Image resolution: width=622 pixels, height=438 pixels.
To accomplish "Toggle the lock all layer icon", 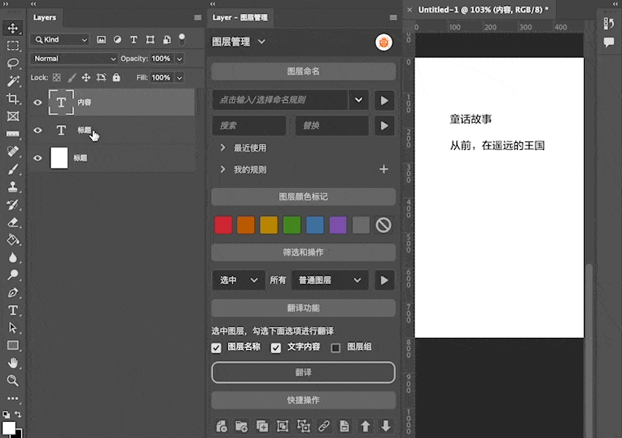I will click(116, 78).
